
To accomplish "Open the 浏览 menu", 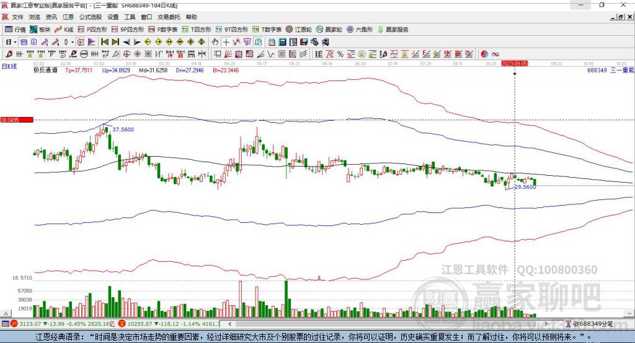I will coord(35,17).
